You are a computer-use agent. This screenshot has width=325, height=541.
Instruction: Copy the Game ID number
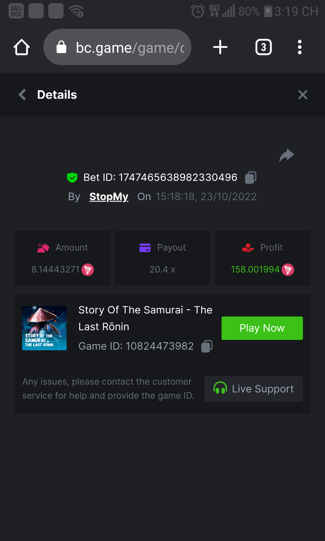(x=207, y=346)
